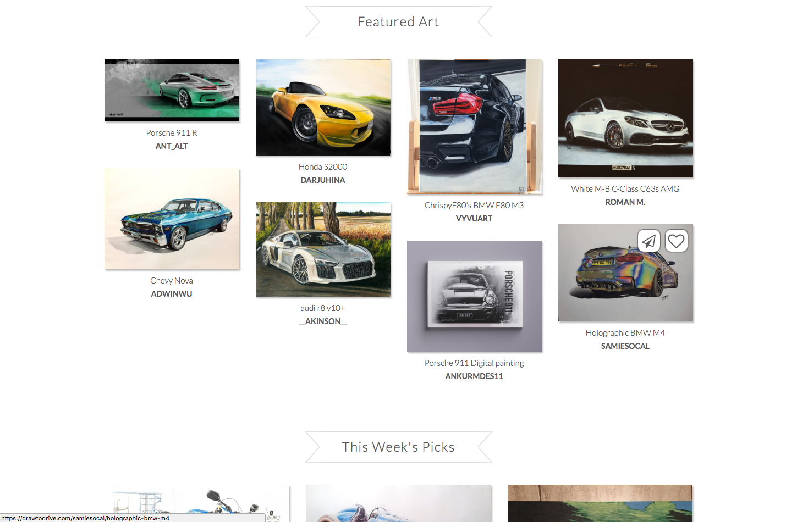
Task: Visit artist ROMAN M.'s profile
Action: [x=625, y=202]
